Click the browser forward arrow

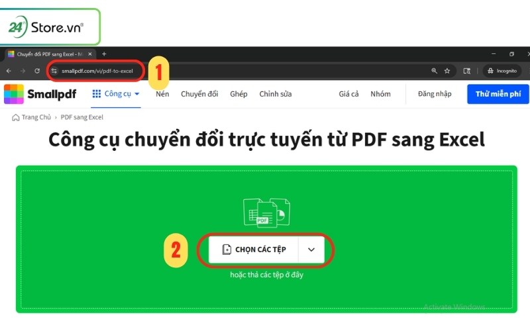pyautogui.click(x=23, y=71)
